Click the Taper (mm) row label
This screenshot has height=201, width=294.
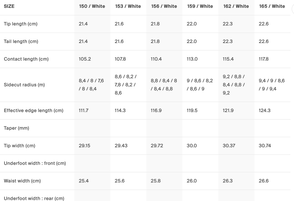click(16, 128)
